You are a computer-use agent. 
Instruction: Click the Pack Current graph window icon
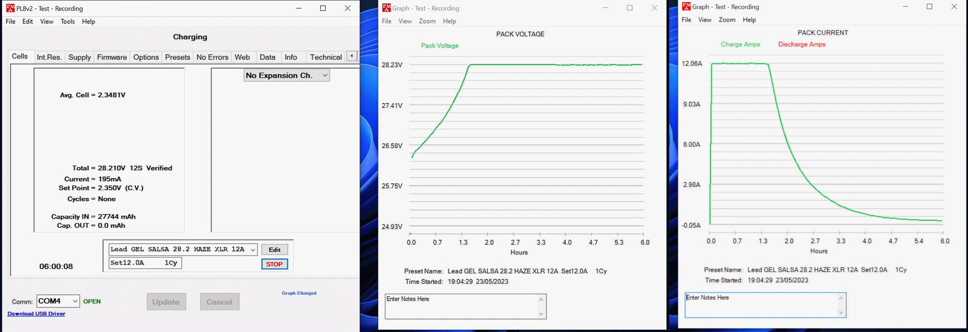click(x=686, y=6)
